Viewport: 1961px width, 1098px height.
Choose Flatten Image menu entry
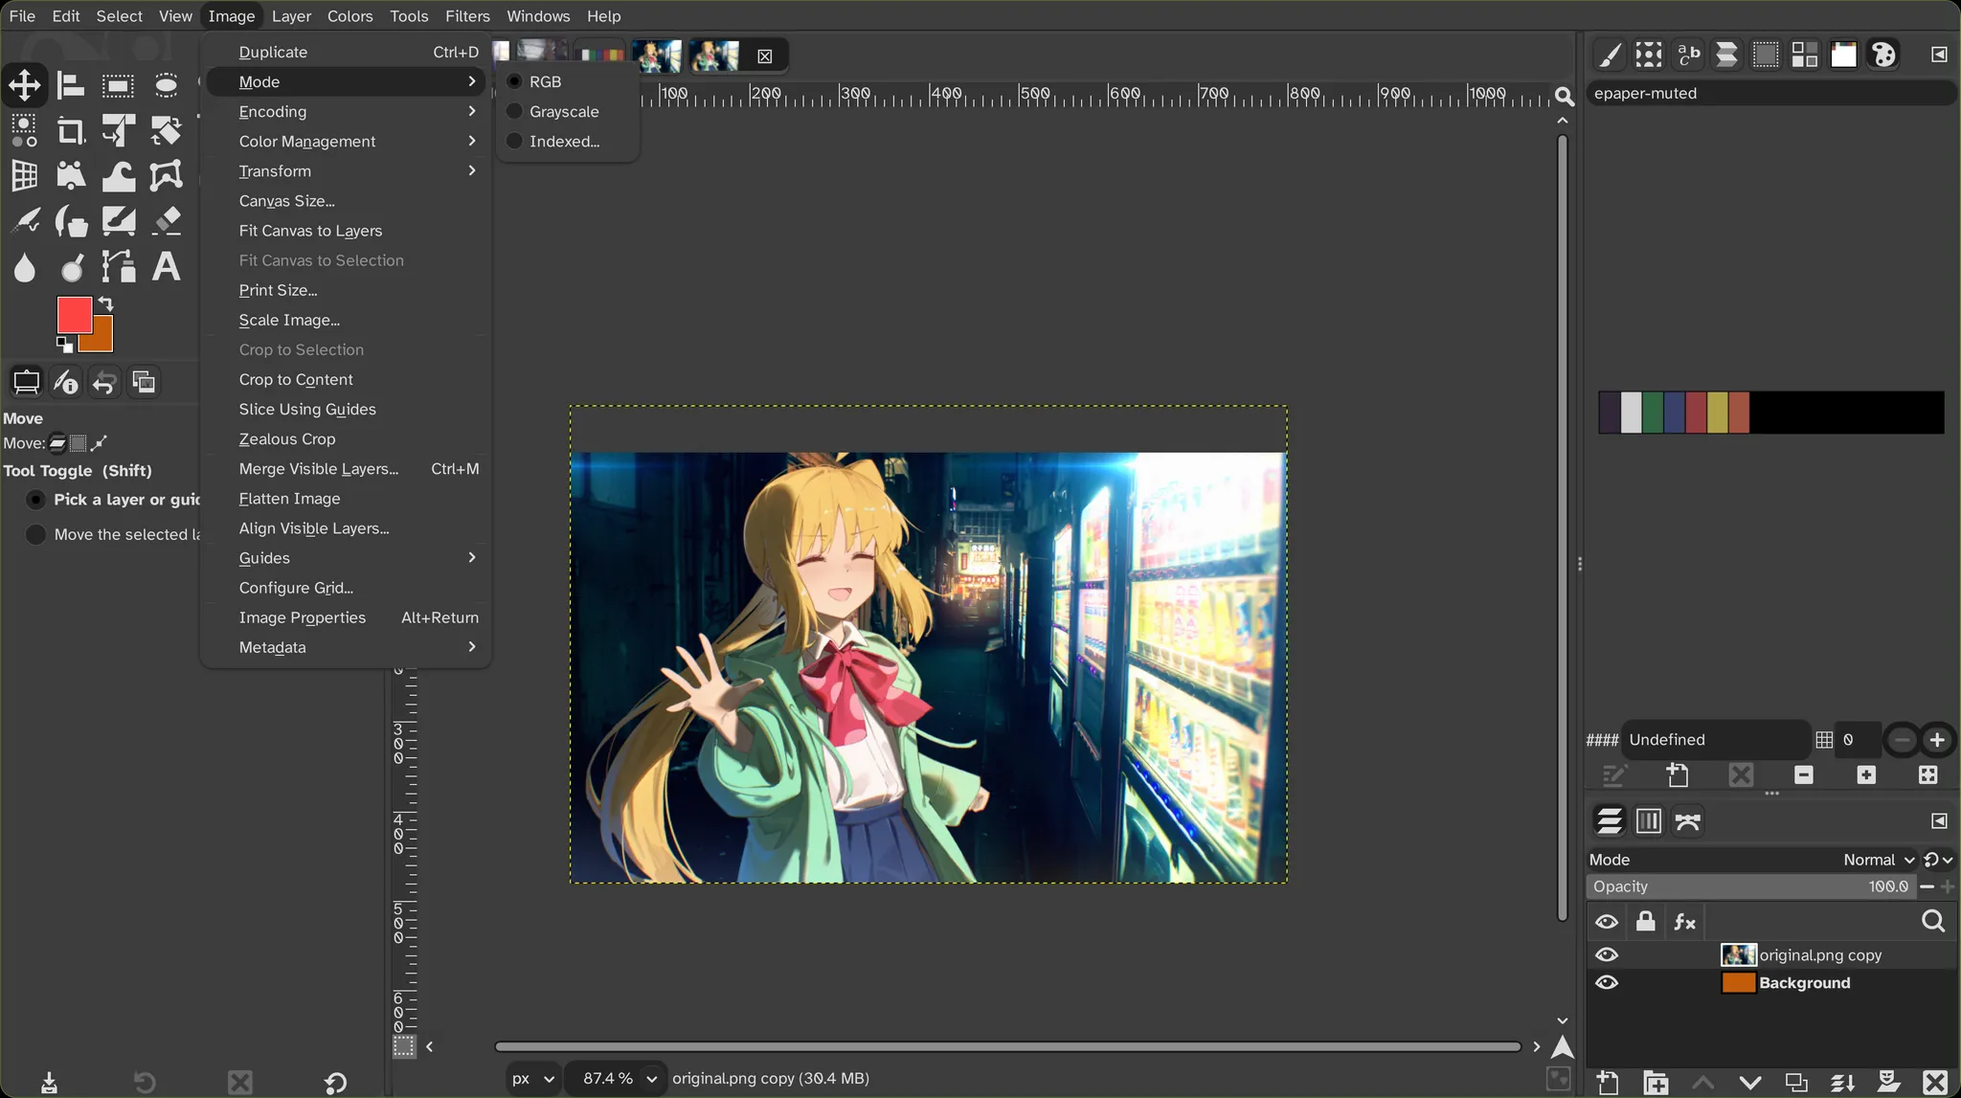[347, 498]
